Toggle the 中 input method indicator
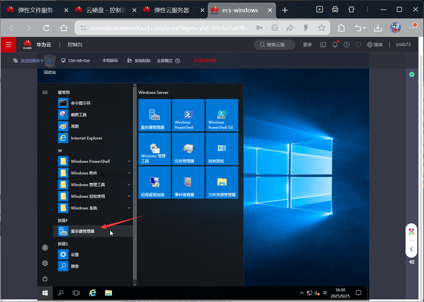The width and height of the screenshot is (424, 302). tap(325, 293)
